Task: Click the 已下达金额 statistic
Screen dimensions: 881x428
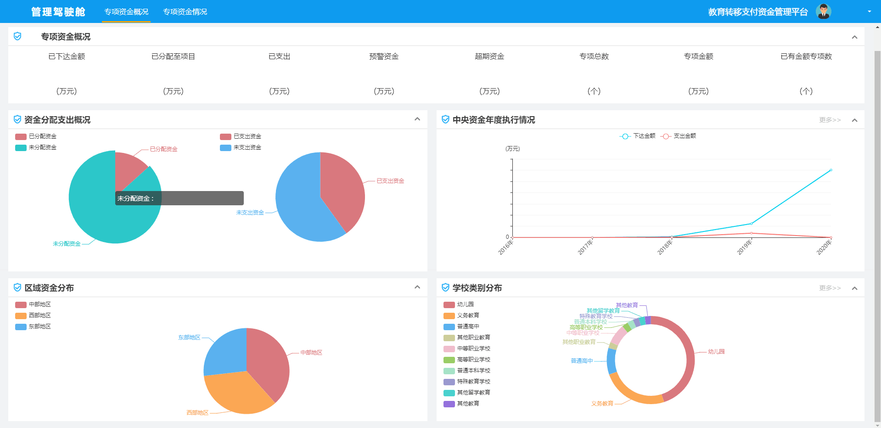Action: tap(67, 73)
